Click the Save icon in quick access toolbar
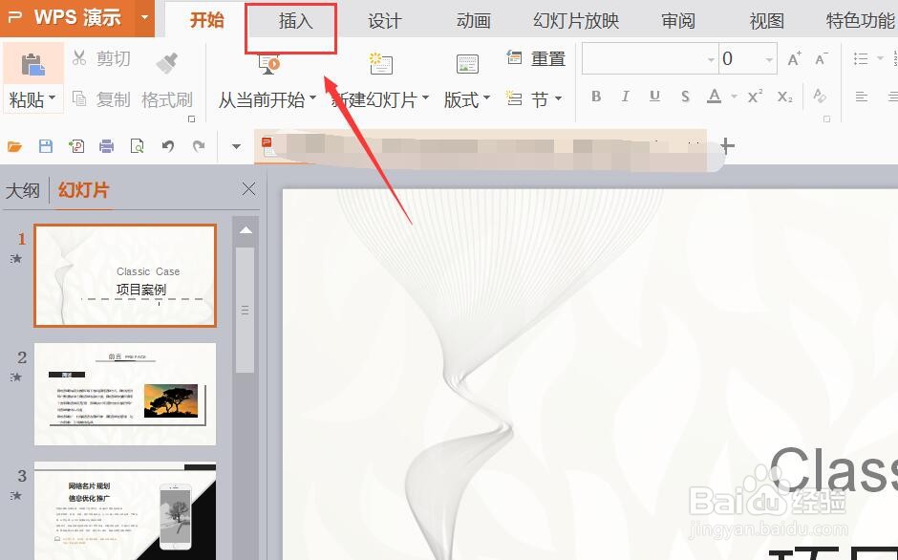 [x=44, y=145]
